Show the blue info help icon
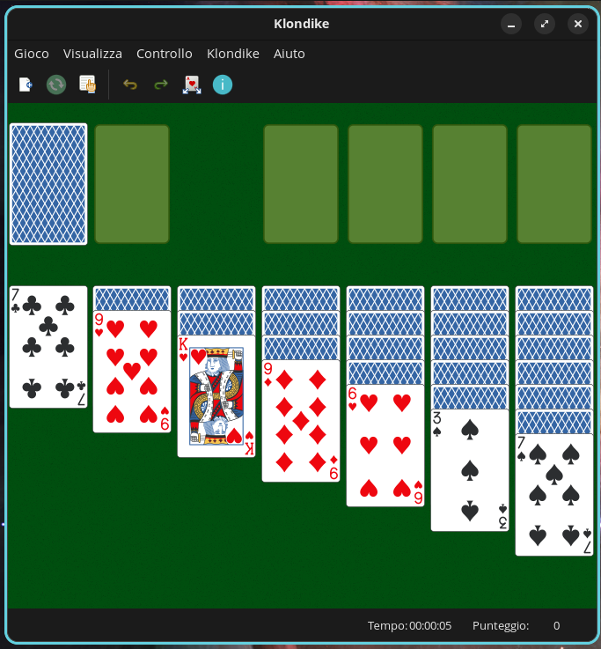This screenshot has width=601, height=649. (x=223, y=85)
